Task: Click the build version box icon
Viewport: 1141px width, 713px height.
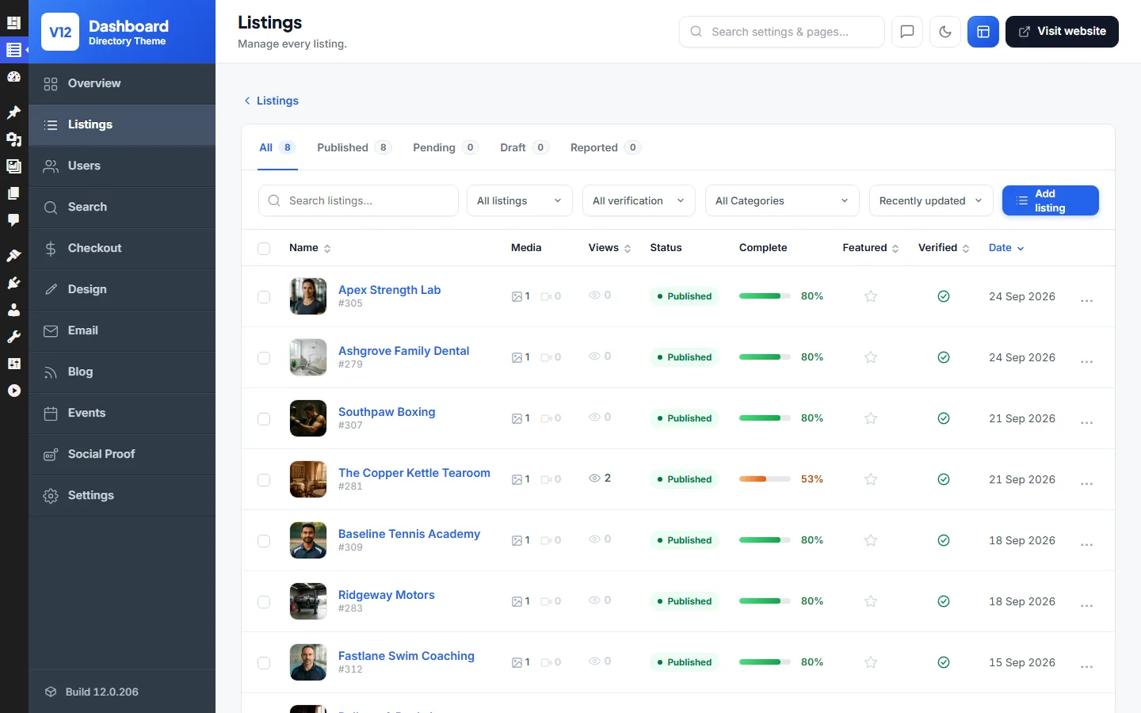Action: [51, 692]
